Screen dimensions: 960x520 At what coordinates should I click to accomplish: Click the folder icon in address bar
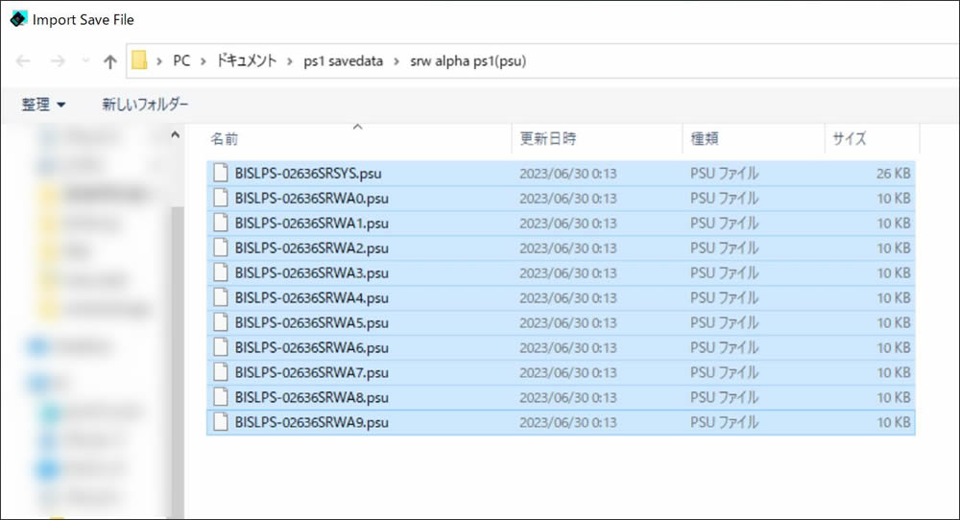(139, 60)
